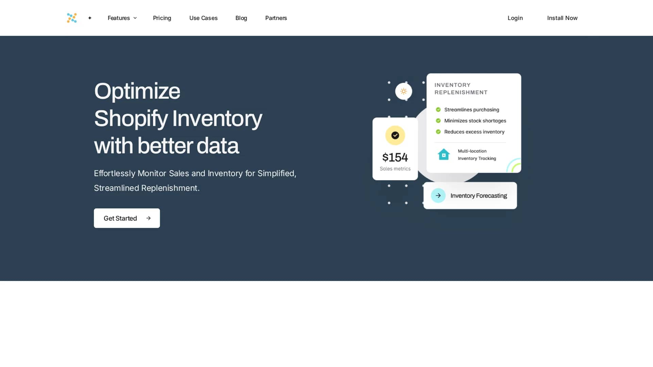Viewport: 653px width, 367px height.
Task: Expand the Features dropdown chevron
Action: pos(135,18)
